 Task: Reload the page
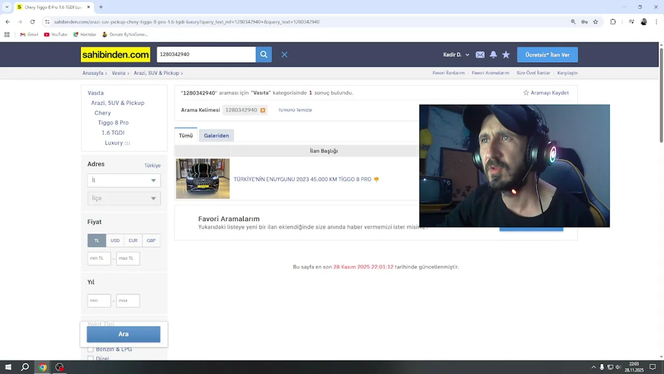[x=32, y=22]
